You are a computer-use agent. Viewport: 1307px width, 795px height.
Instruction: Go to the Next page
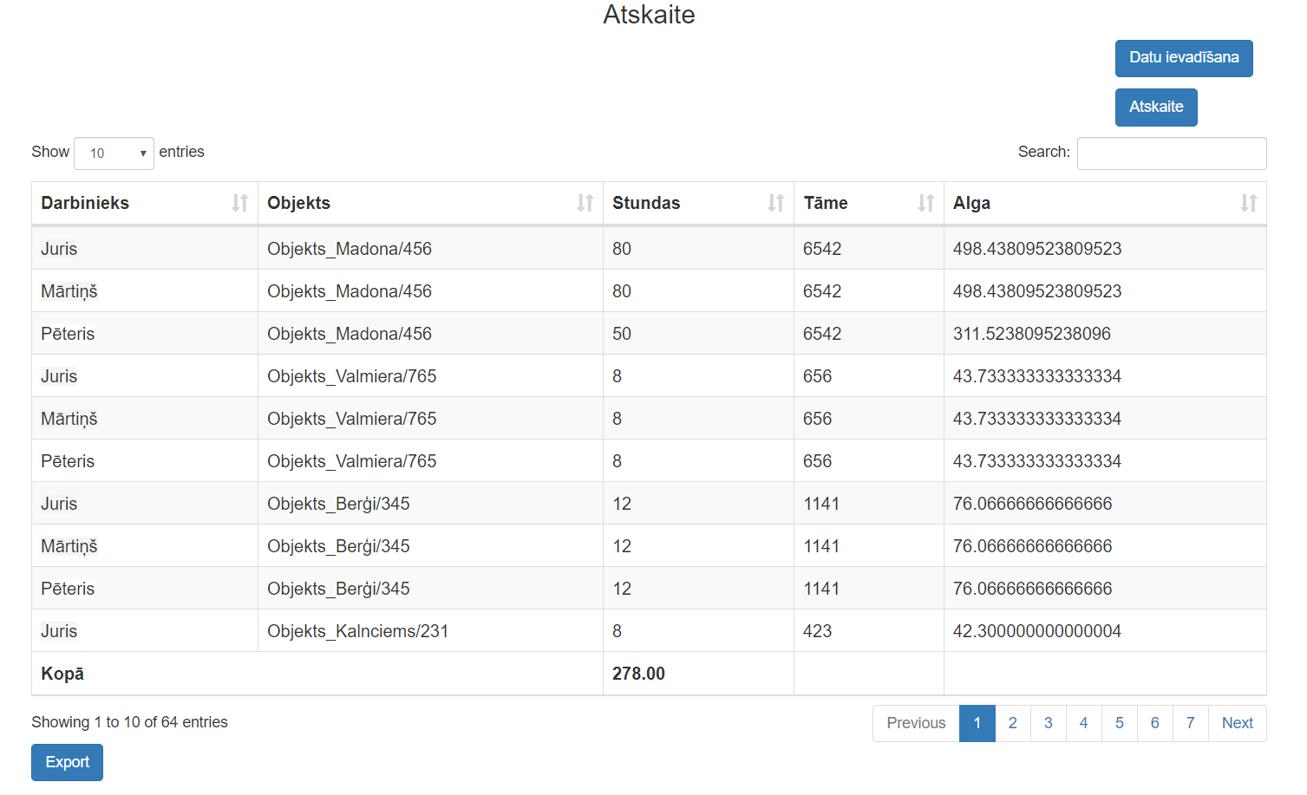[1237, 723]
